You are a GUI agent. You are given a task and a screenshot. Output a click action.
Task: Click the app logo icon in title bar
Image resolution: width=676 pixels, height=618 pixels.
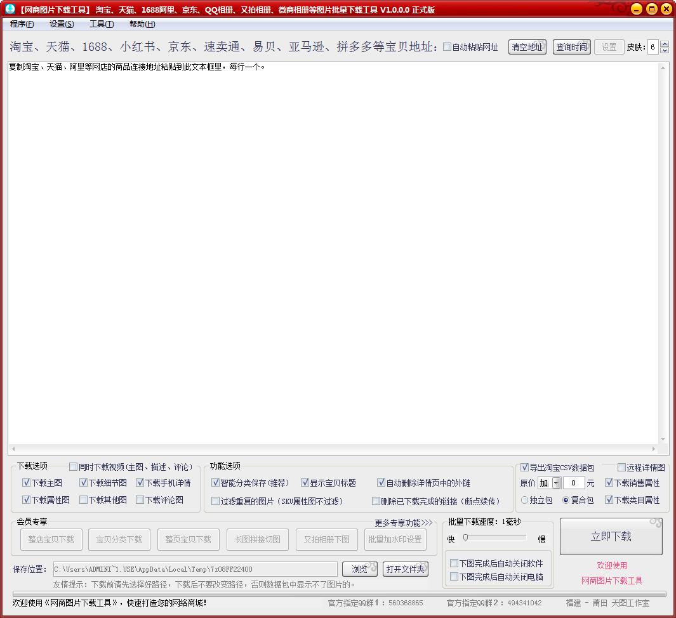10,9
